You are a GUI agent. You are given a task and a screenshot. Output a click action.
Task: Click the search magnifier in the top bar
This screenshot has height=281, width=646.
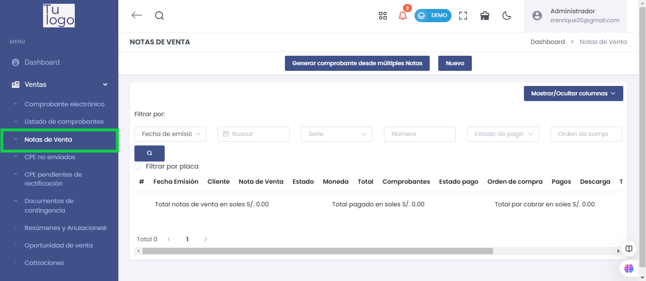pyautogui.click(x=159, y=16)
